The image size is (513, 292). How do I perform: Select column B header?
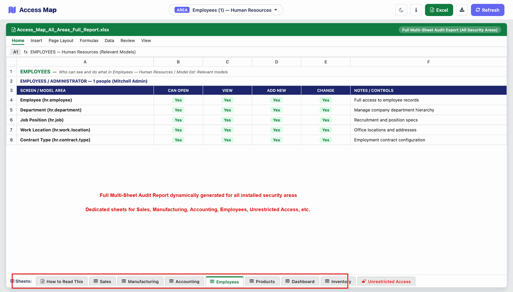coord(178,62)
